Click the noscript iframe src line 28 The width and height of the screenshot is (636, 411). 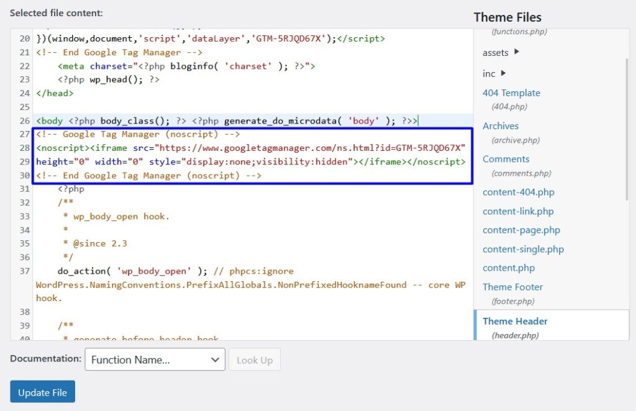pos(251,148)
